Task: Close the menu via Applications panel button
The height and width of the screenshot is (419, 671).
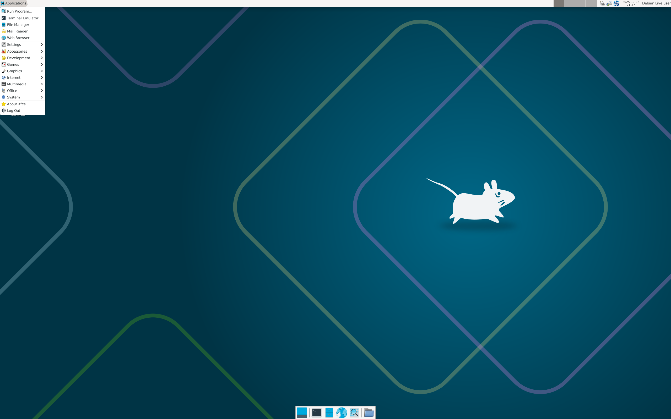Action: click(13, 3)
